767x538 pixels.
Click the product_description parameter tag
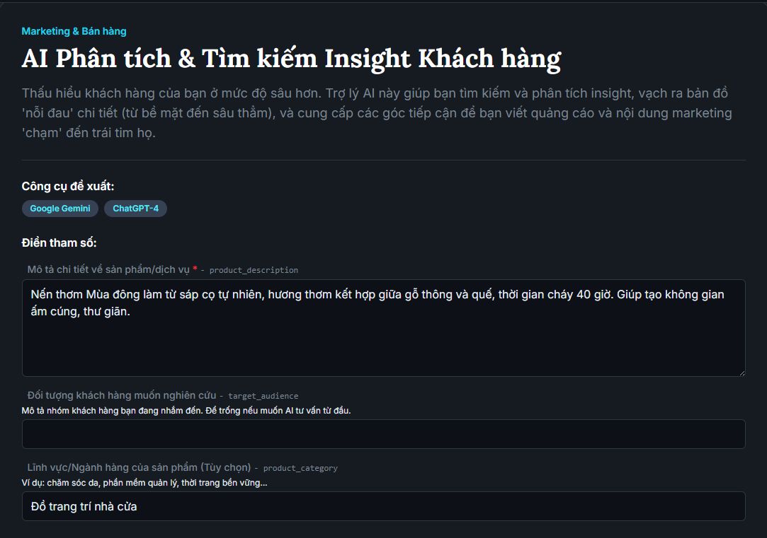tap(254, 270)
